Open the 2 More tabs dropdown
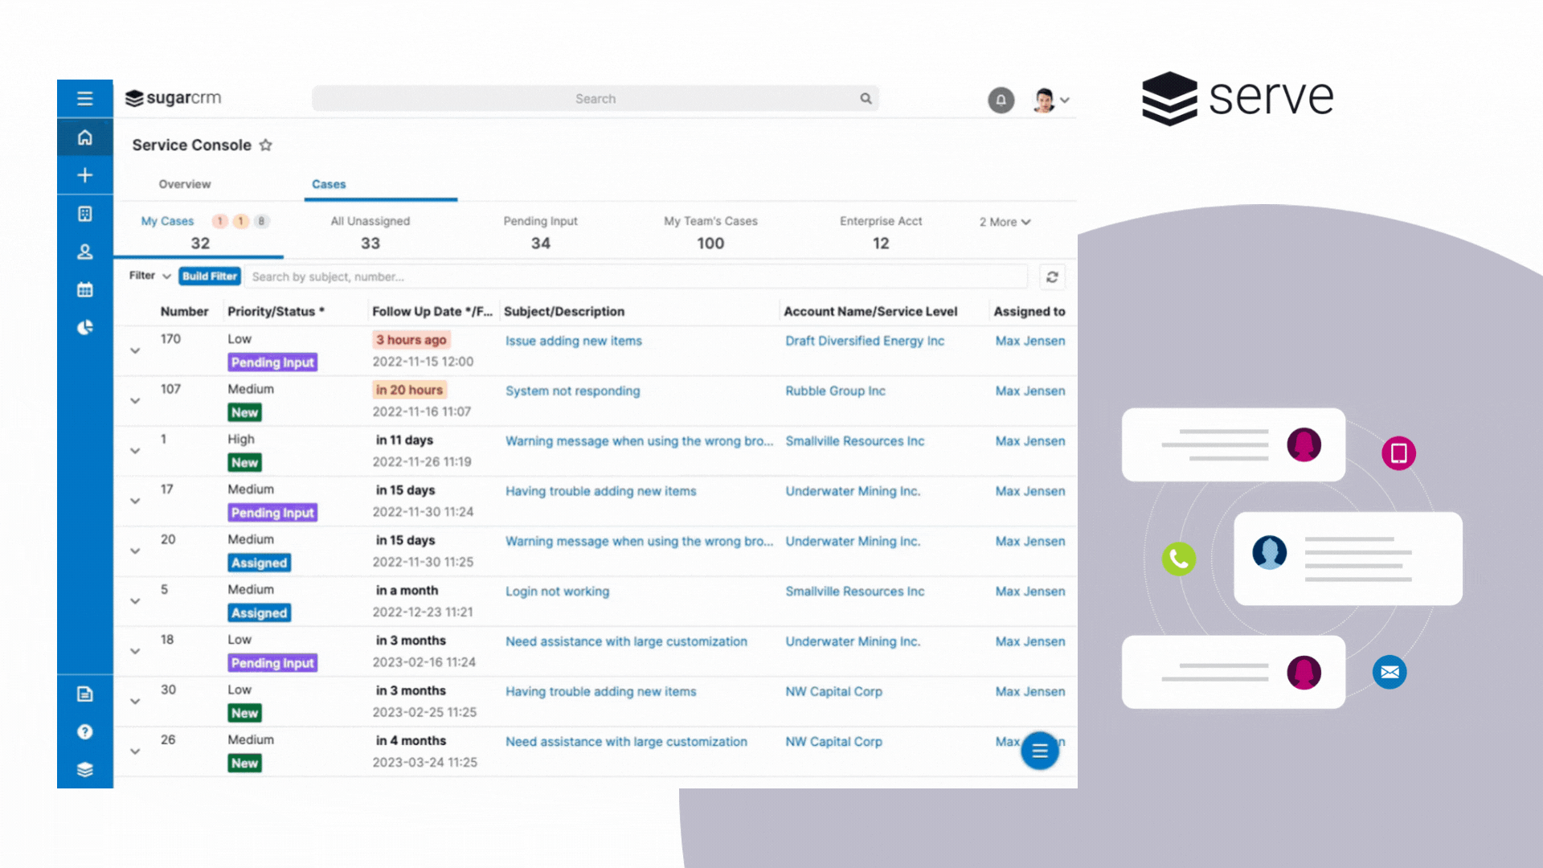 pyautogui.click(x=1005, y=222)
